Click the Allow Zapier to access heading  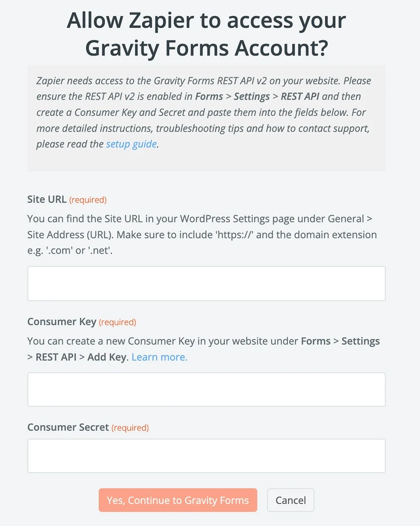click(x=206, y=34)
